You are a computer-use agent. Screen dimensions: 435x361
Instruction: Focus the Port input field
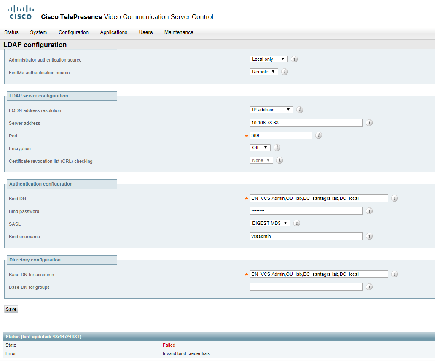click(281, 135)
